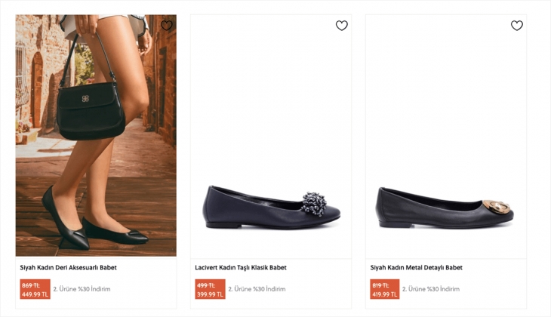The width and height of the screenshot is (551, 317).
Task: Click the 419.99 TL sale price
Action: (385, 294)
